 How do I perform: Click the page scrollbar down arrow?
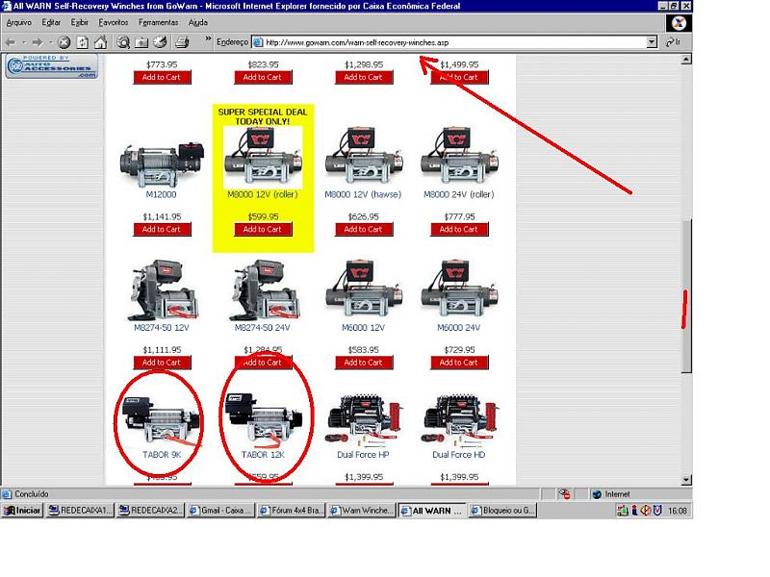(686, 480)
